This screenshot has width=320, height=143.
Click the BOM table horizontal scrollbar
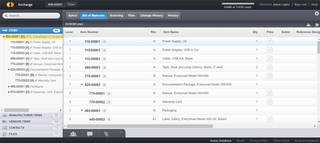pos(140,126)
